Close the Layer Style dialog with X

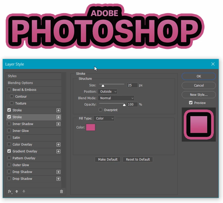point(213,64)
